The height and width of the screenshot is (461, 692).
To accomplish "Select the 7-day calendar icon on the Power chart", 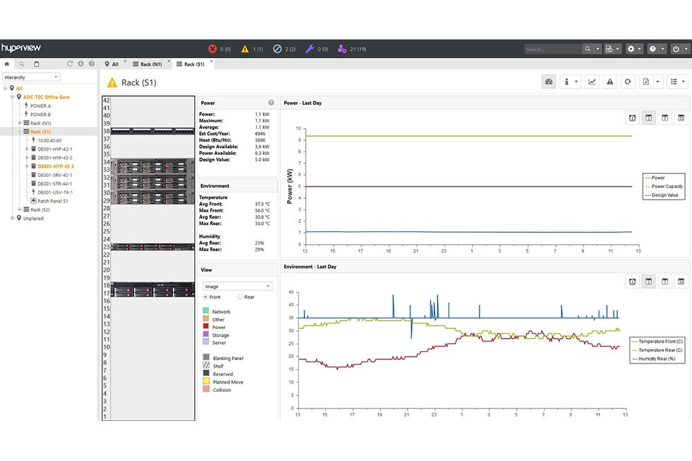I will pos(665,118).
